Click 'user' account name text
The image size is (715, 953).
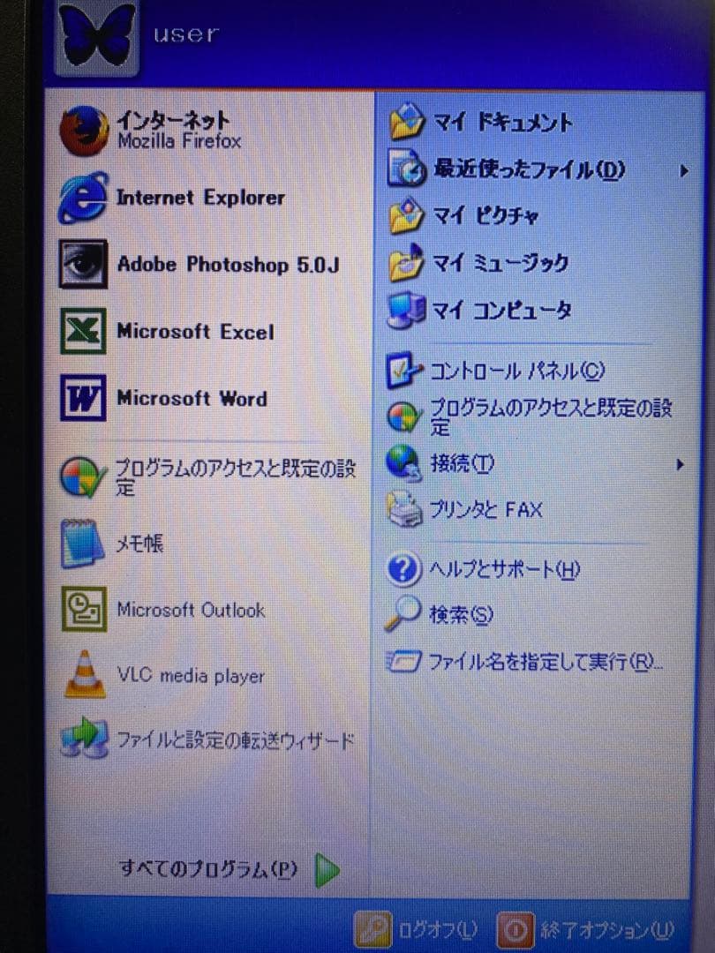[185, 34]
